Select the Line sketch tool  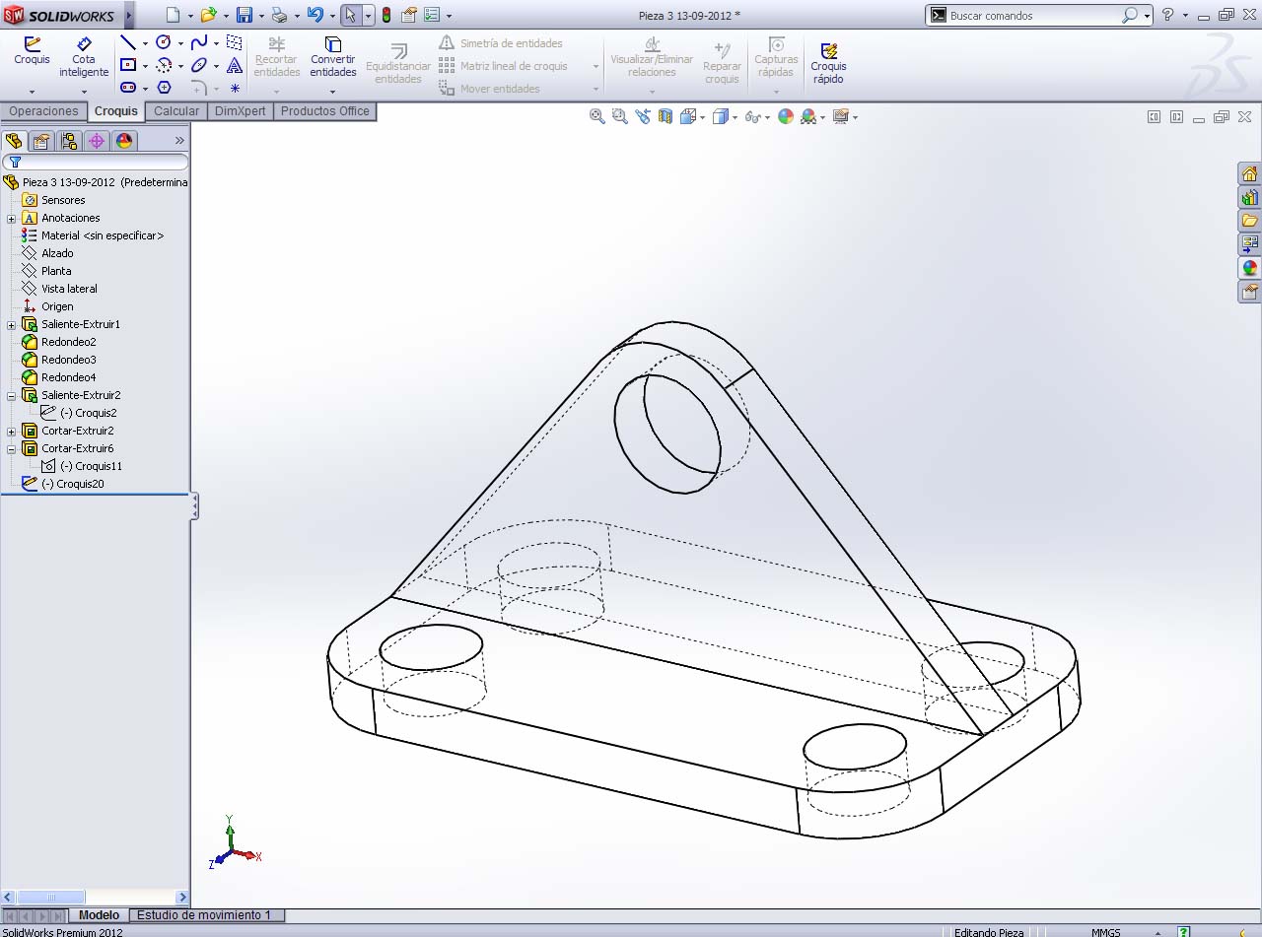coord(128,42)
